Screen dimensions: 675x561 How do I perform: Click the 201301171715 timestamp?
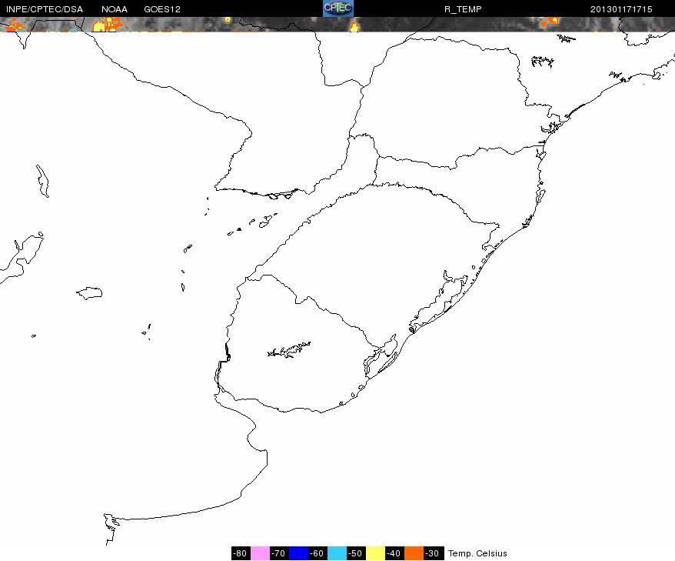pyautogui.click(x=621, y=9)
